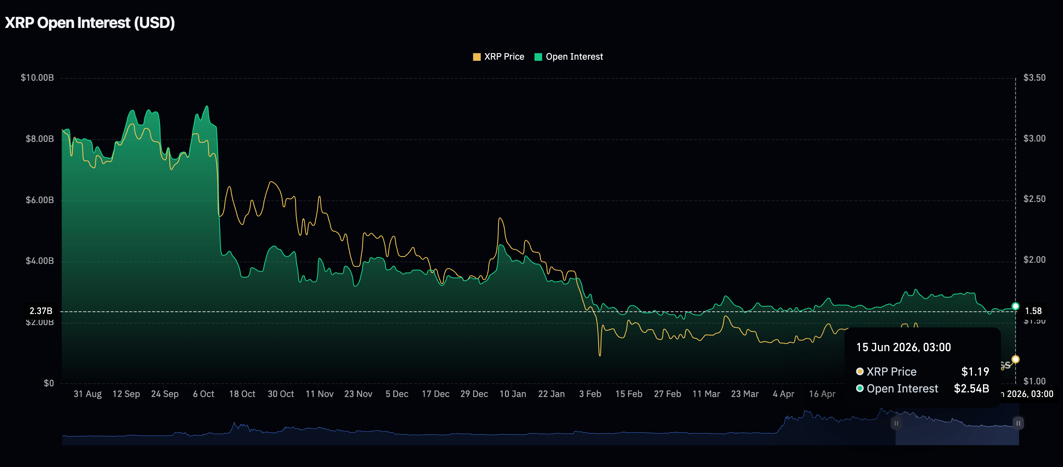Click the right handle of the range slider
This screenshot has width=1063, height=467.
click(x=1018, y=423)
